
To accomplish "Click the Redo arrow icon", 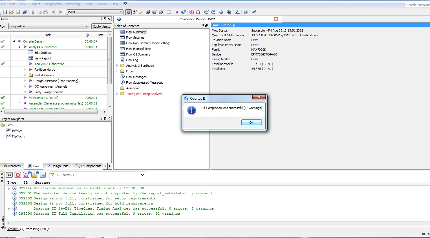I will coord(60,12).
